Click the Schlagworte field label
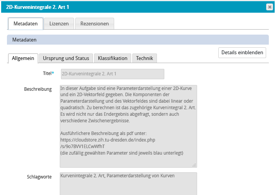Image resolution: width=275 pixels, height=195 pixels. tap(39, 177)
